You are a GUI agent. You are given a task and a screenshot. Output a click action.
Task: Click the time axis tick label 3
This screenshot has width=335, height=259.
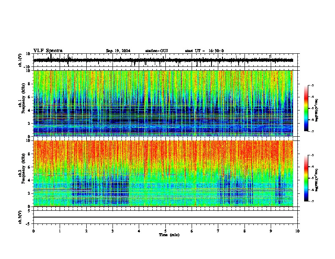tap(113, 231)
